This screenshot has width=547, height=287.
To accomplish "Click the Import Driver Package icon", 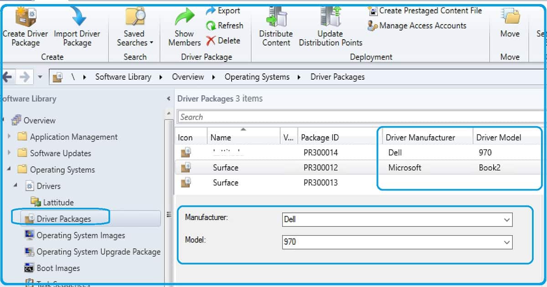I will point(78,16).
